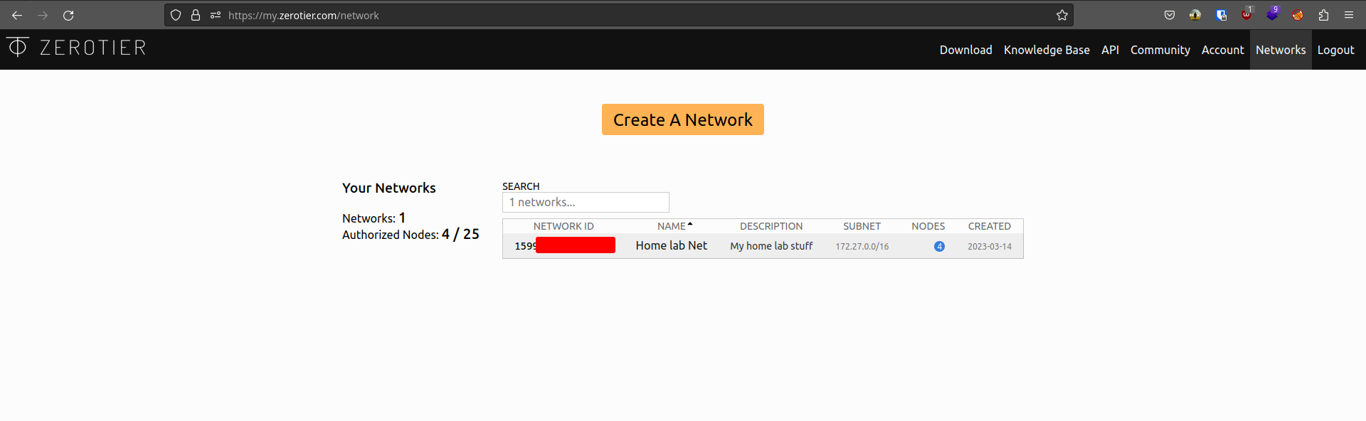Open the Bitwarden extension icon
The height and width of the screenshot is (421, 1366).
click(x=1222, y=15)
